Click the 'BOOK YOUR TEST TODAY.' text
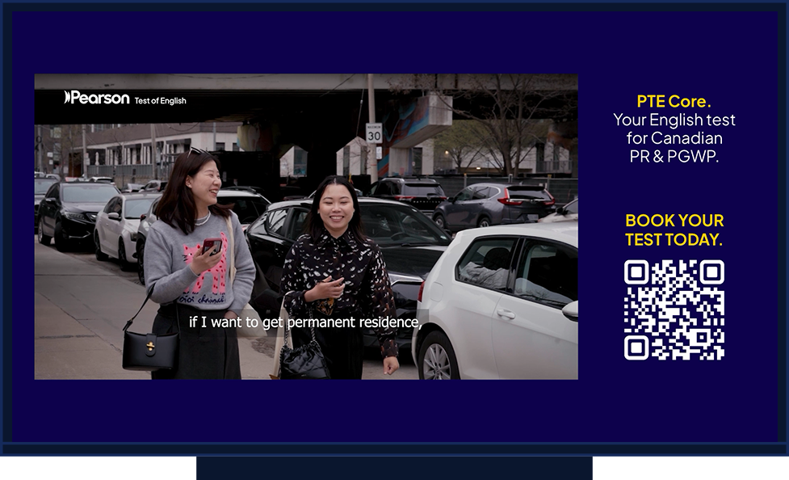The width and height of the screenshot is (789, 480). [x=674, y=229]
